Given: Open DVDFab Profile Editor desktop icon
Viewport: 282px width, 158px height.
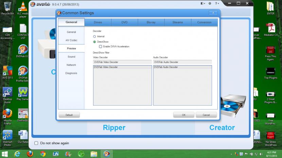Looking at the screenshot, I should pyautogui.click(x=23, y=74).
